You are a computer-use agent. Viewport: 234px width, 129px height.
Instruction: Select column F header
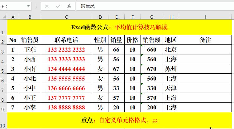click(x=132, y=17)
